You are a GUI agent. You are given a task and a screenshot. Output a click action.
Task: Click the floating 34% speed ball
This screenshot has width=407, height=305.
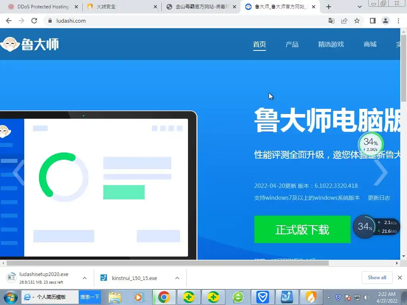point(371,144)
